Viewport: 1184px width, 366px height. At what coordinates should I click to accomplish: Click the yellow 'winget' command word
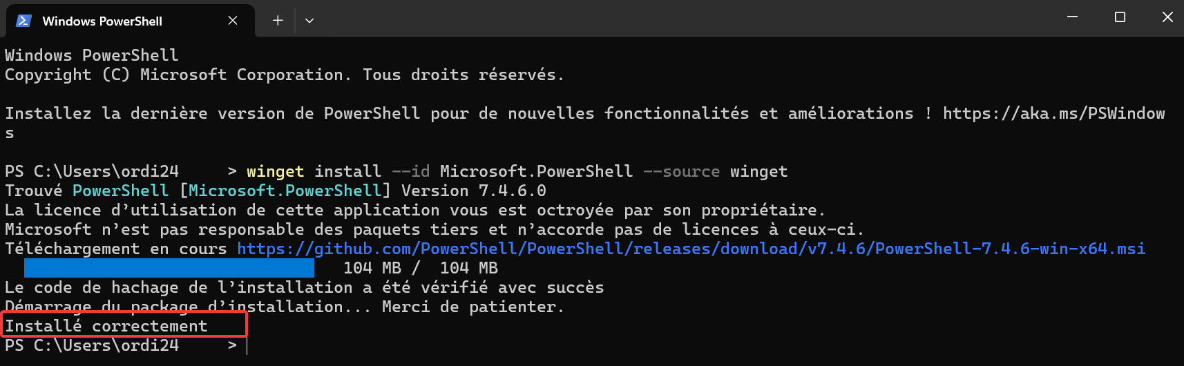click(275, 171)
